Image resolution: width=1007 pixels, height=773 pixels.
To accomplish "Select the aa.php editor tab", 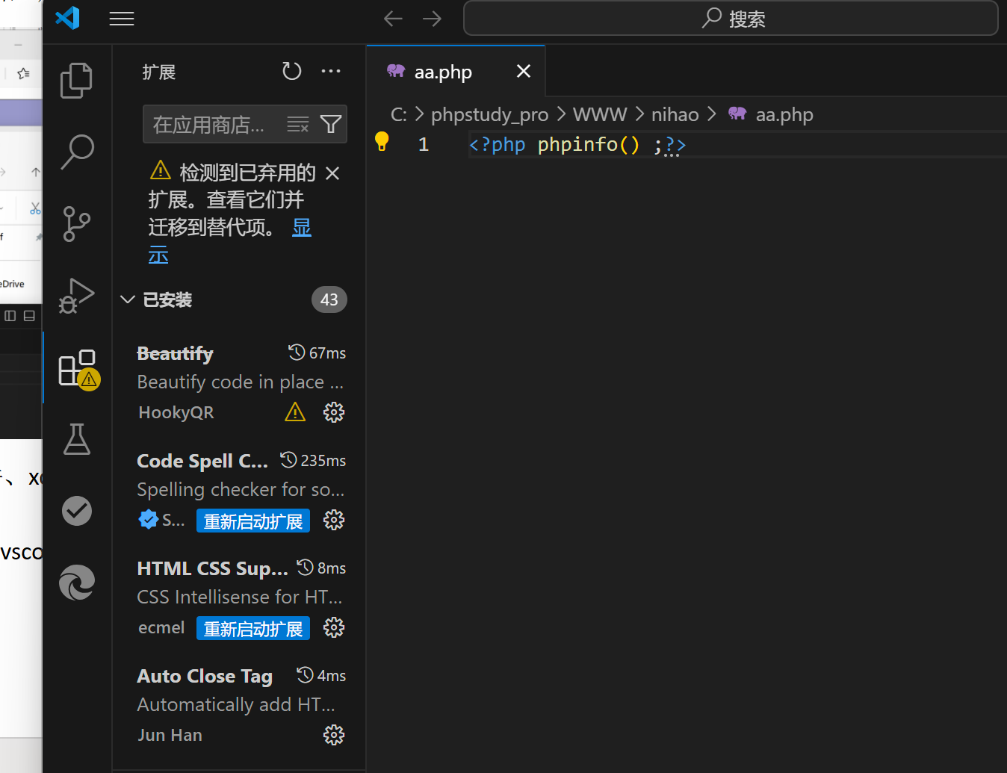I will pyautogui.click(x=443, y=72).
